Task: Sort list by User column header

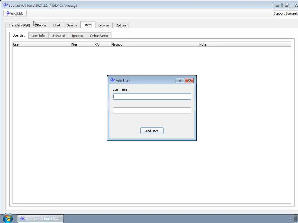Action: [42, 44]
